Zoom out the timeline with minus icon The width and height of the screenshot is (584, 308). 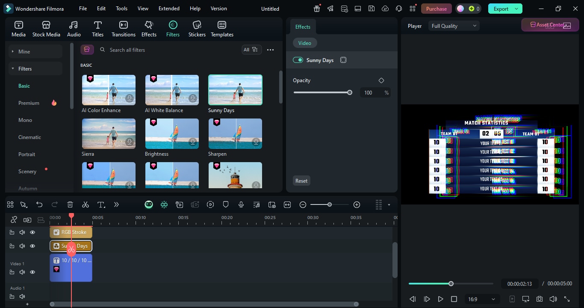[303, 204]
